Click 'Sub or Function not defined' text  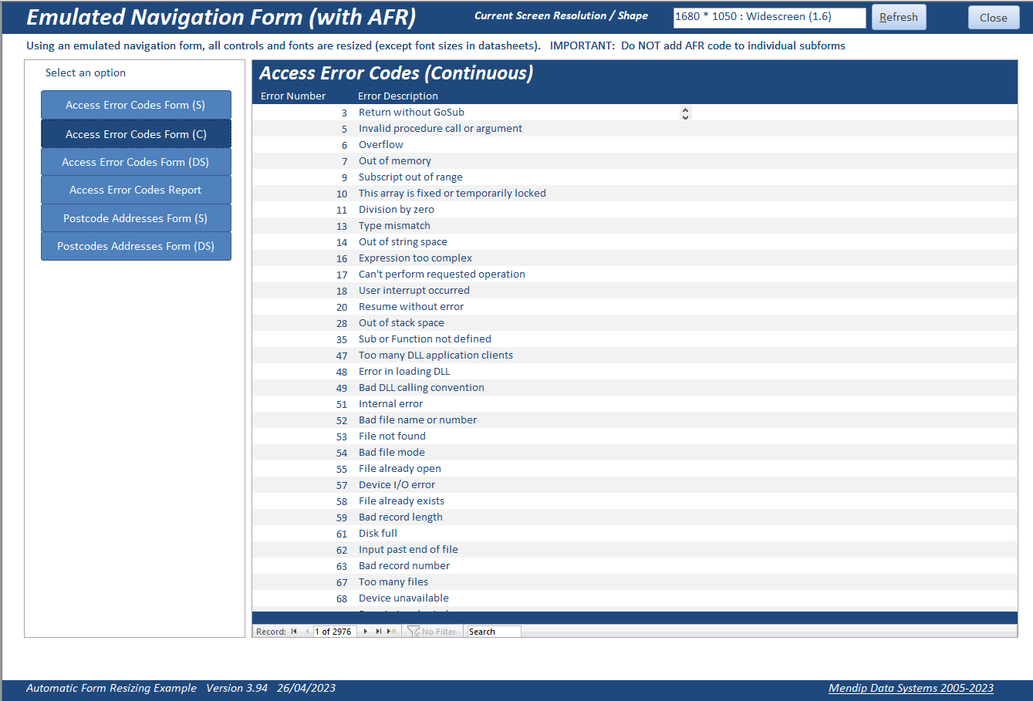425,339
